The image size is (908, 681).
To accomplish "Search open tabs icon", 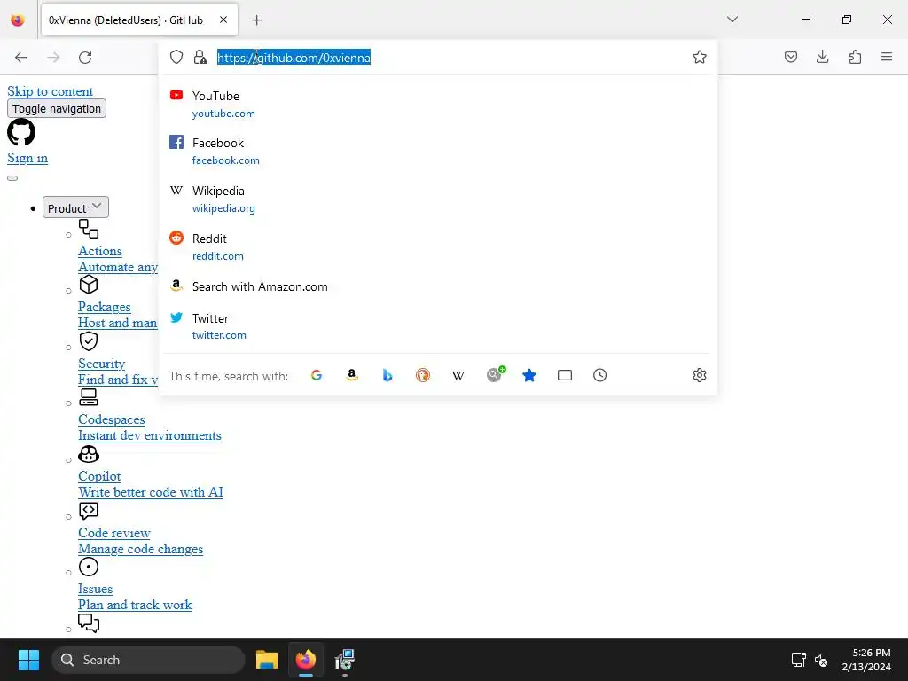I will tap(565, 375).
